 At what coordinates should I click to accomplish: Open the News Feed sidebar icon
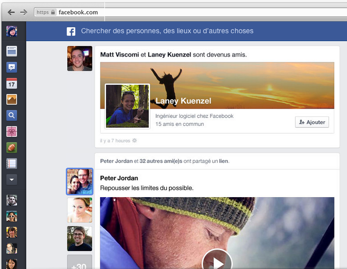click(12, 51)
